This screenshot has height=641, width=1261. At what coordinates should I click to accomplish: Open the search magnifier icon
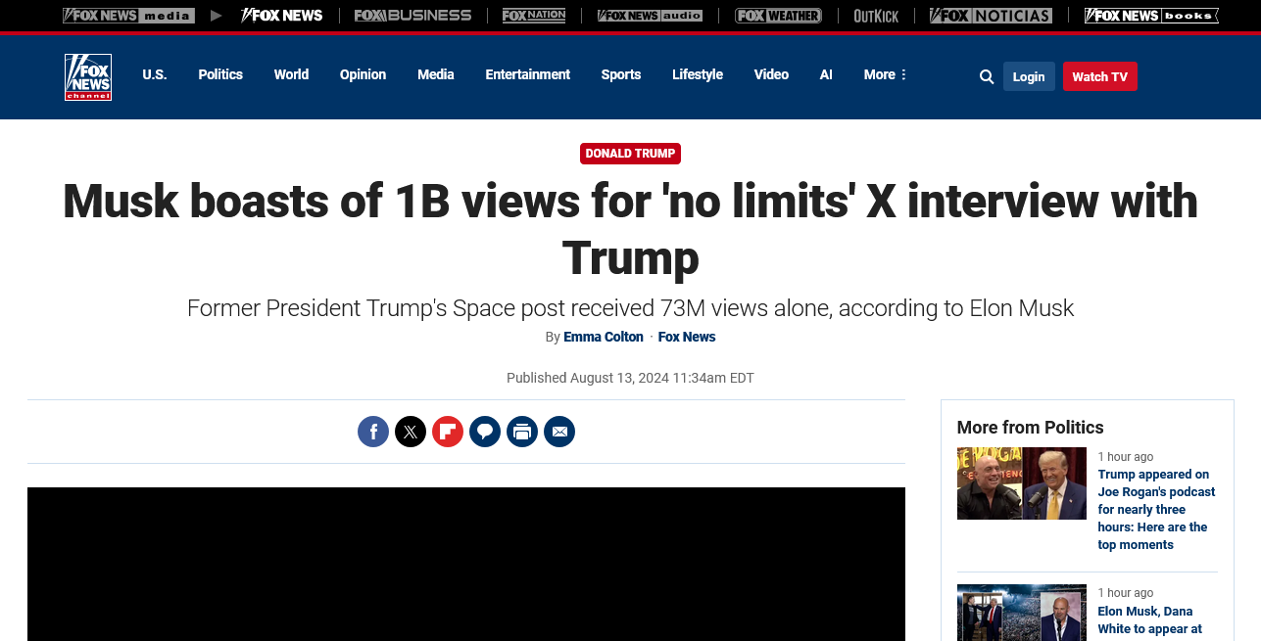987,76
